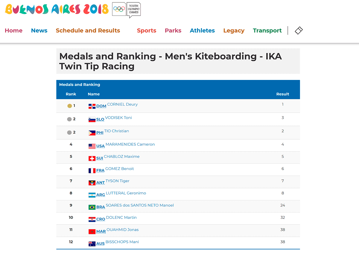359x253 pixels.
Task: Open the News menu item
Action: click(39, 31)
